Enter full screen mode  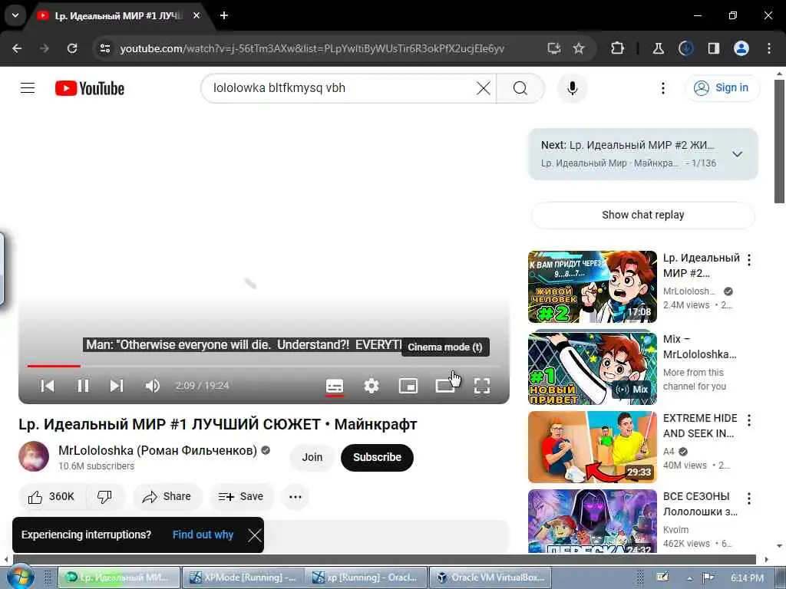pyautogui.click(x=482, y=386)
